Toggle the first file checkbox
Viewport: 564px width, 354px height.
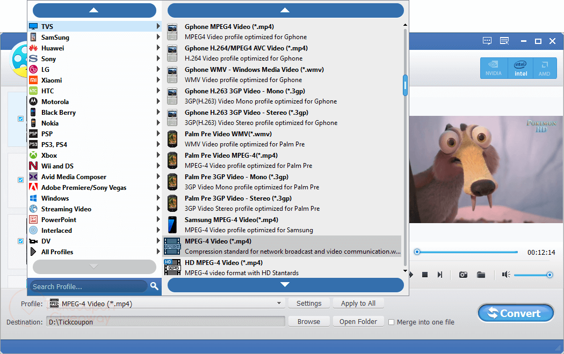point(20,119)
